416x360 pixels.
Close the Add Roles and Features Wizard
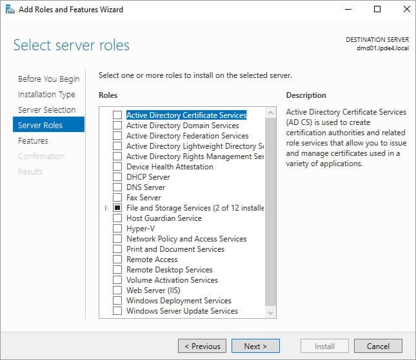[406, 9]
